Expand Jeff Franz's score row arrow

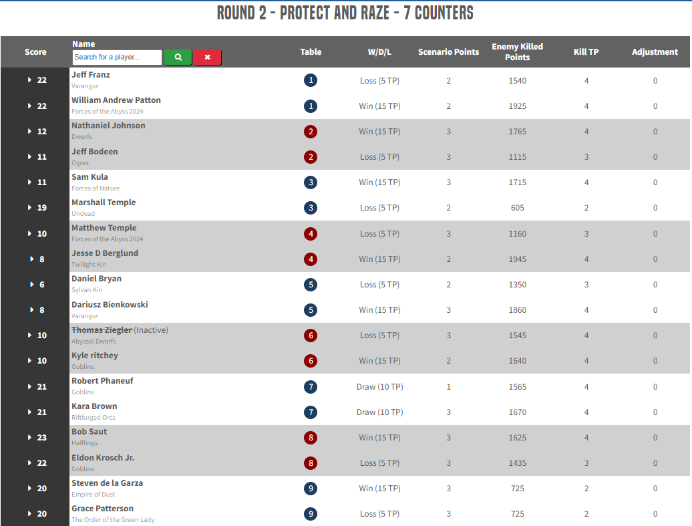(x=30, y=80)
